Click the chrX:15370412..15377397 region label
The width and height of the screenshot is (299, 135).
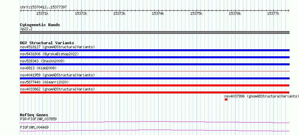click(43, 7)
